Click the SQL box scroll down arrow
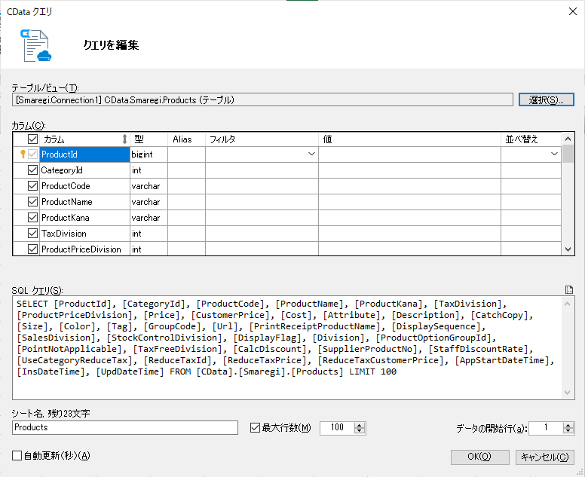Screen dimensions: 585x477 tap(568, 393)
